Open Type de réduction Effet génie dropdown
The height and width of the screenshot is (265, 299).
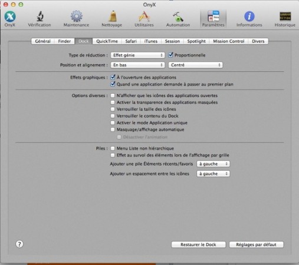click(x=137, y=55)
